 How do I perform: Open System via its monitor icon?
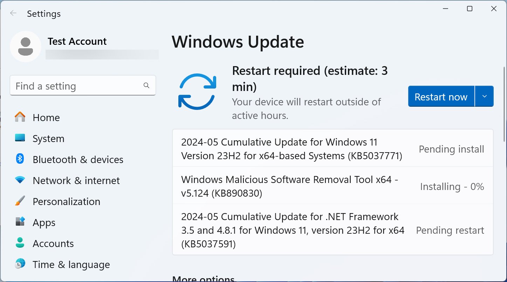click(x=20, y=138)
